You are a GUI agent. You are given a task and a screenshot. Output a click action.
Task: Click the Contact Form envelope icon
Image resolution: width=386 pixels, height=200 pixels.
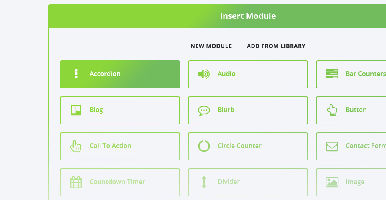[x=332, y=146]
